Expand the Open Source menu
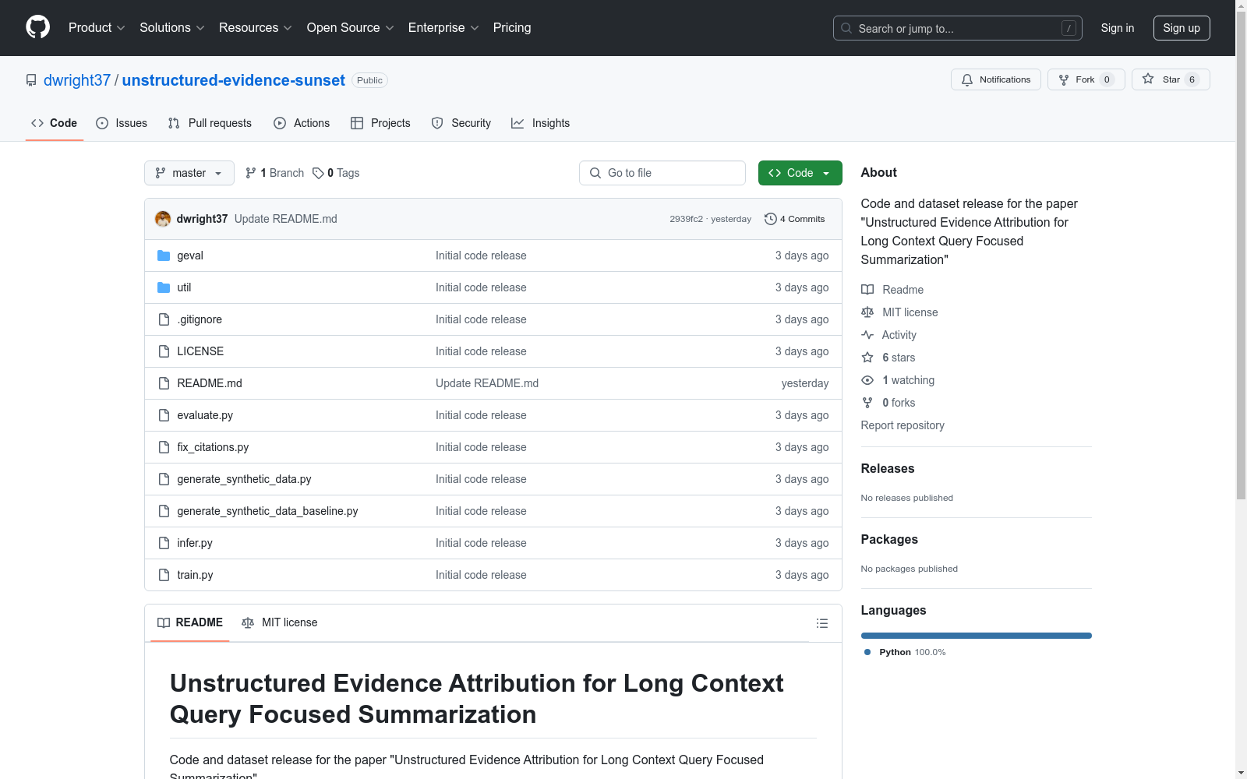The height and width of the screenshot is (779, 1247). point(351,28)
